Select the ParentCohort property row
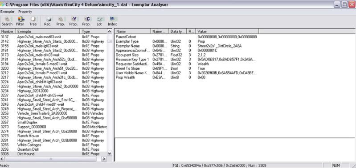 [x=186, y=37]
